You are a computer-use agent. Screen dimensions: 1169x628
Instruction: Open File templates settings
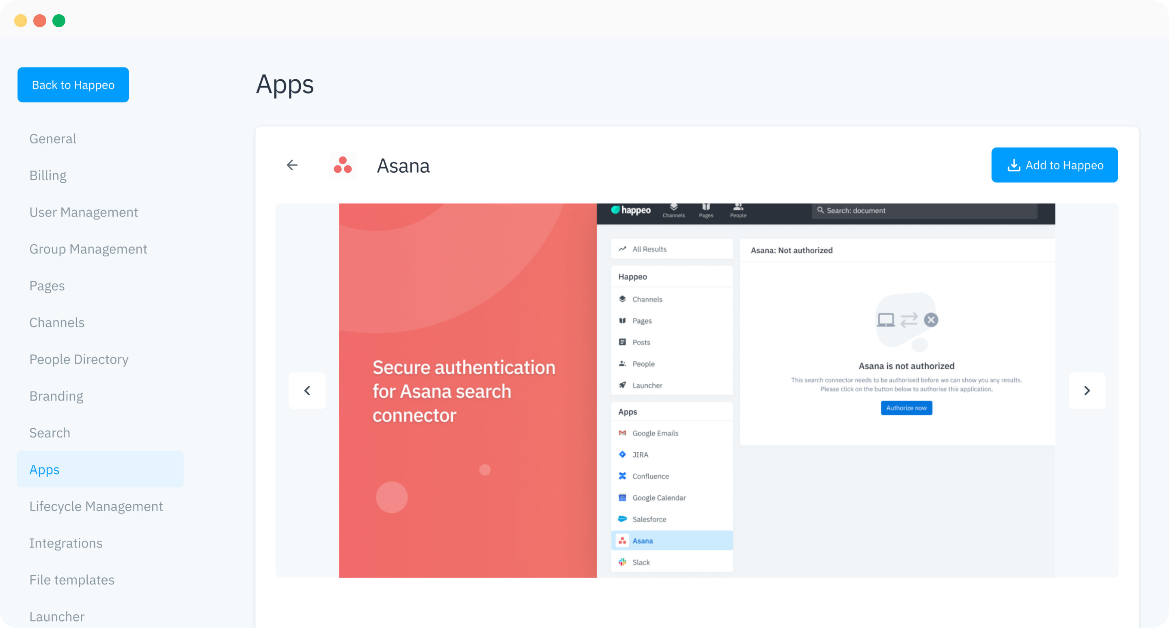coord(72,580)
